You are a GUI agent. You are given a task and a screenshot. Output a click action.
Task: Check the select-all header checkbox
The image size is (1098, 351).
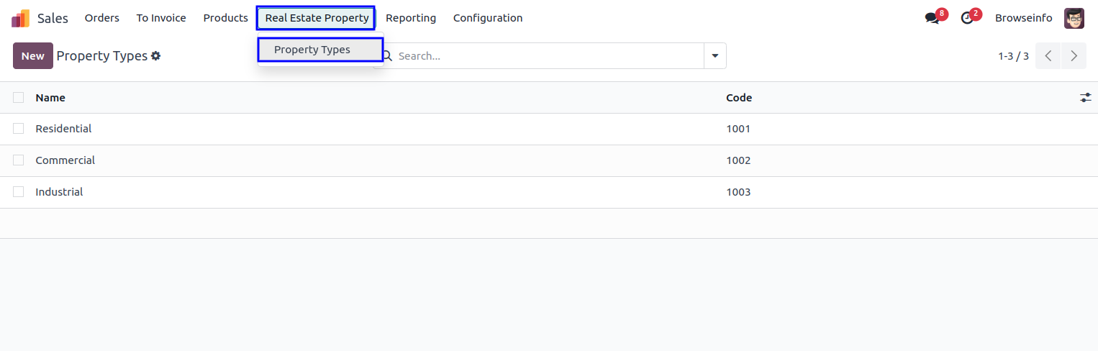click(x=19, y=98)
